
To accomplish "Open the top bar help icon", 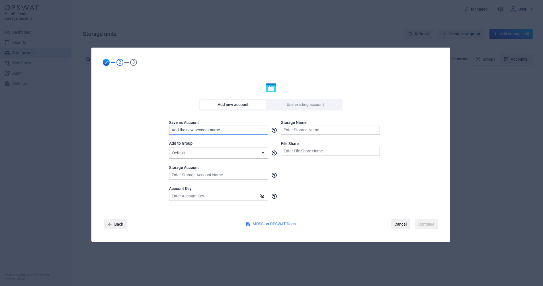I will (500, 9).
